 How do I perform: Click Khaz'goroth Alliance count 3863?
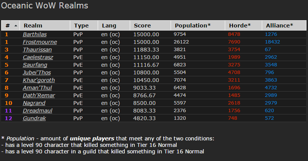[271, 80]
